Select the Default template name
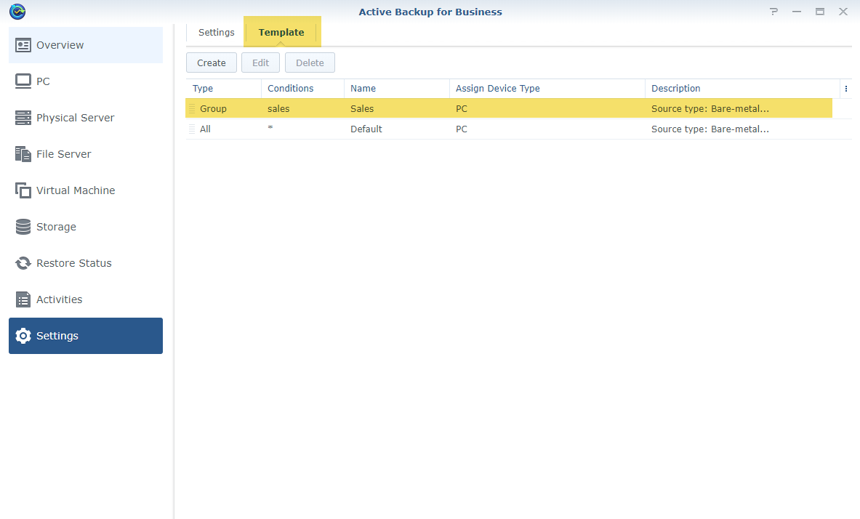Image resolution: width=860 pixels, height=519 pixels. tap(366, 129)
